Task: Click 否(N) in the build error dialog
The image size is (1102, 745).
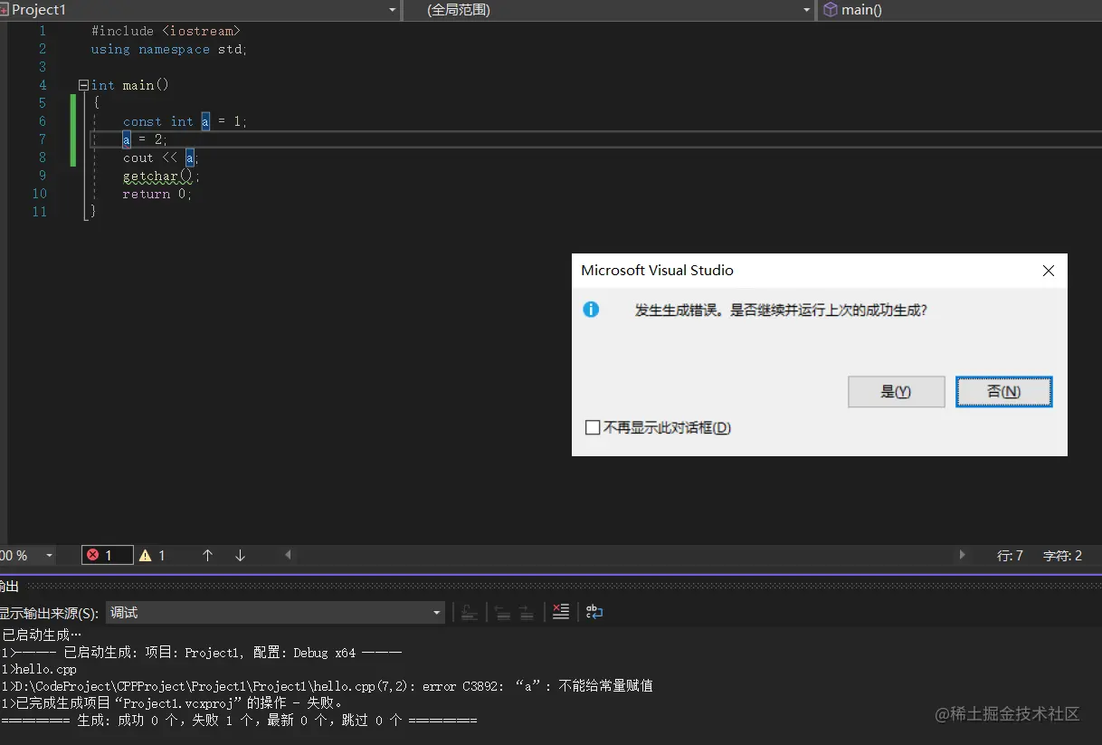Action: [x=1003, y=392]
